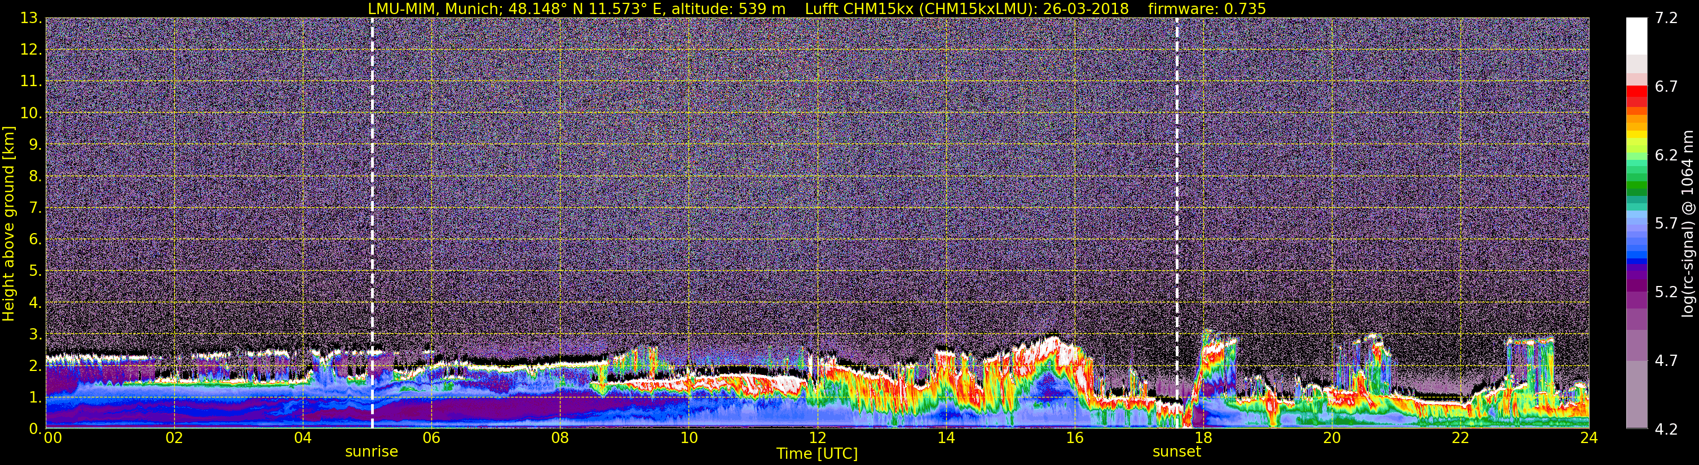Screen dimensions: 1699x465
Task: Click the '3.' height axis tick label
Action: [x=34, y=334]
